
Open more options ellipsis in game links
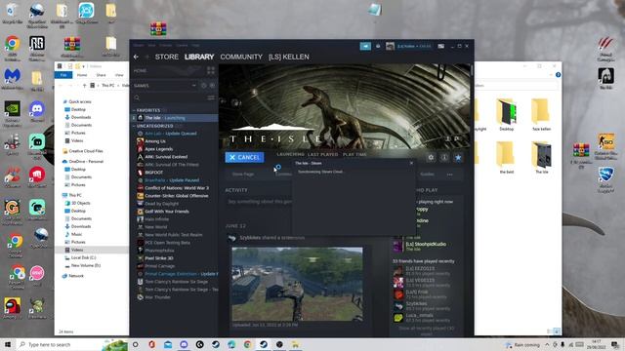pos(449,175)
